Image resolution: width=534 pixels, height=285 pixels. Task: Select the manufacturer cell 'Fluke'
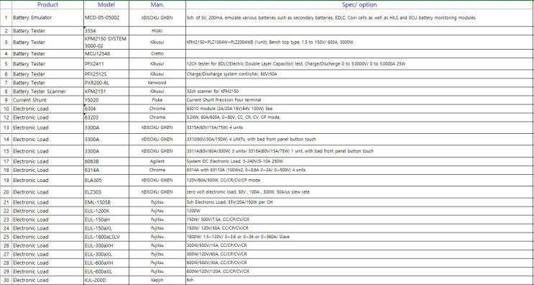[x=157, y=100]
